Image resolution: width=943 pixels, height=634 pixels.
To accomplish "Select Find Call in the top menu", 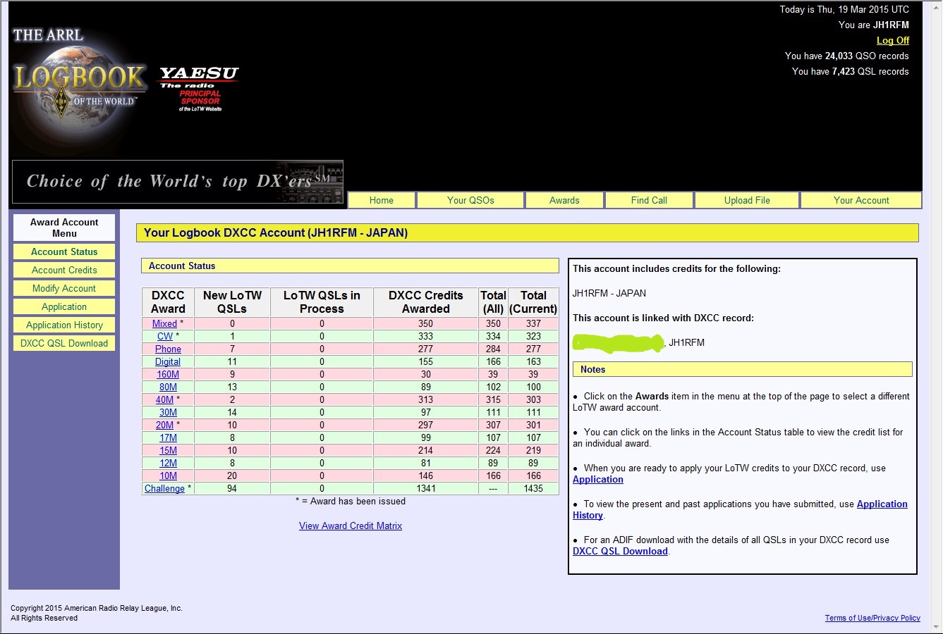I will tap(649, 200).
